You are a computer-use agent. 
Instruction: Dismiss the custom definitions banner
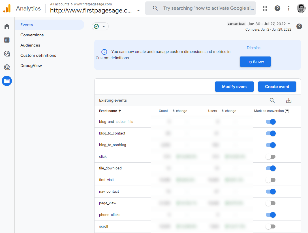click(253, 48)
